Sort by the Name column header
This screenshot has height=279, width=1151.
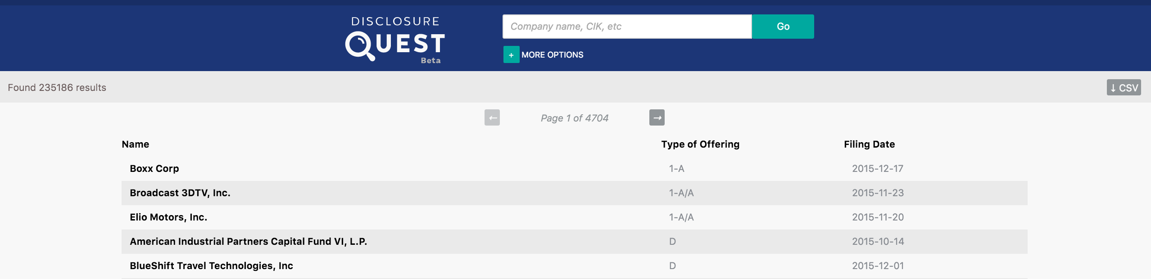[136, 144]
